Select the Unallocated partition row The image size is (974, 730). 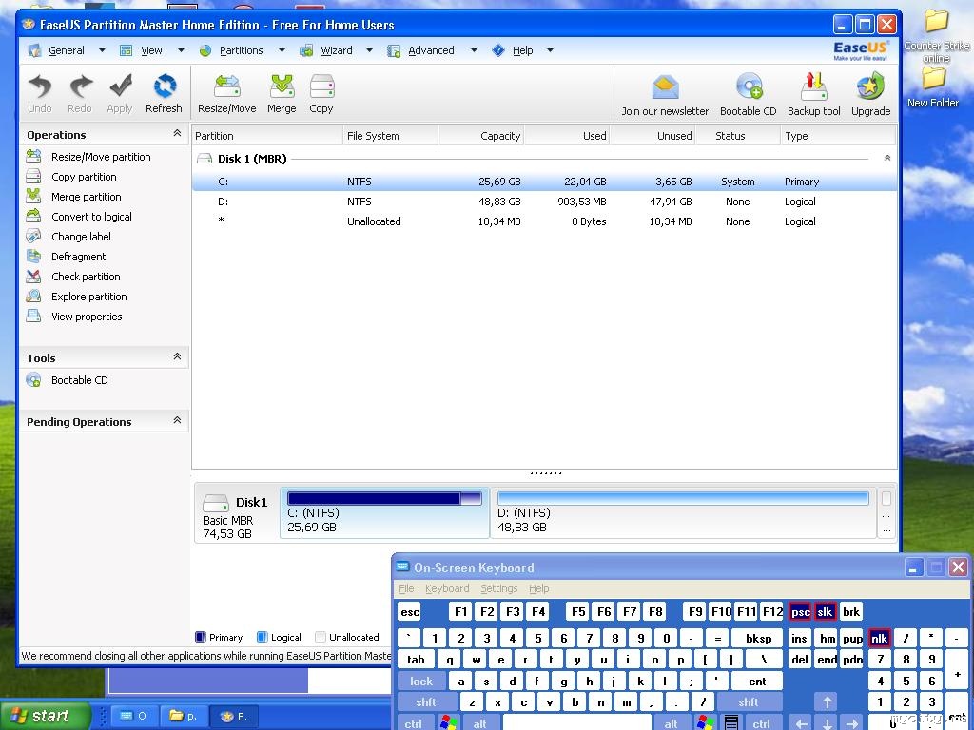click(x=544, y=221)
